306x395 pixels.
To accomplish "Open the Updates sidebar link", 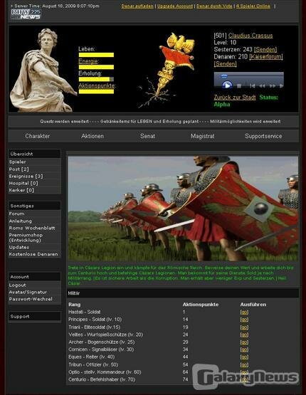I will coord(19,247).
